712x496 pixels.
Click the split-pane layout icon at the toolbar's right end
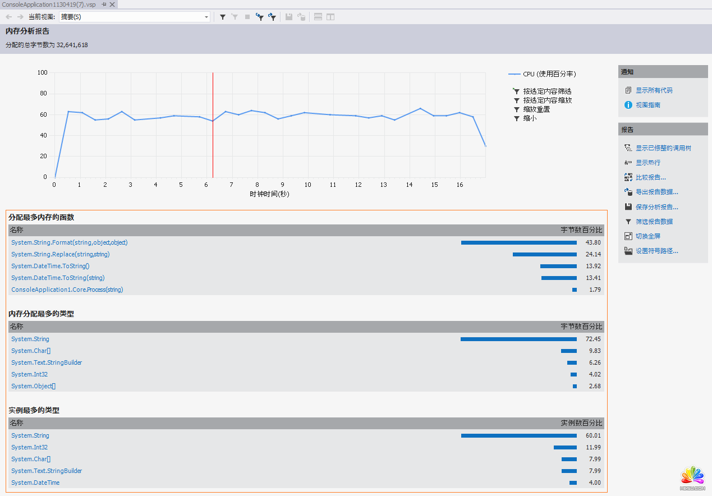pyautogui.click(x=330, y=17)
